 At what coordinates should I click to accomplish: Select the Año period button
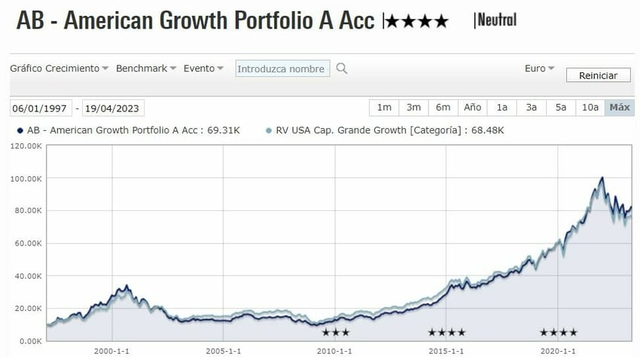coord(473,107)
